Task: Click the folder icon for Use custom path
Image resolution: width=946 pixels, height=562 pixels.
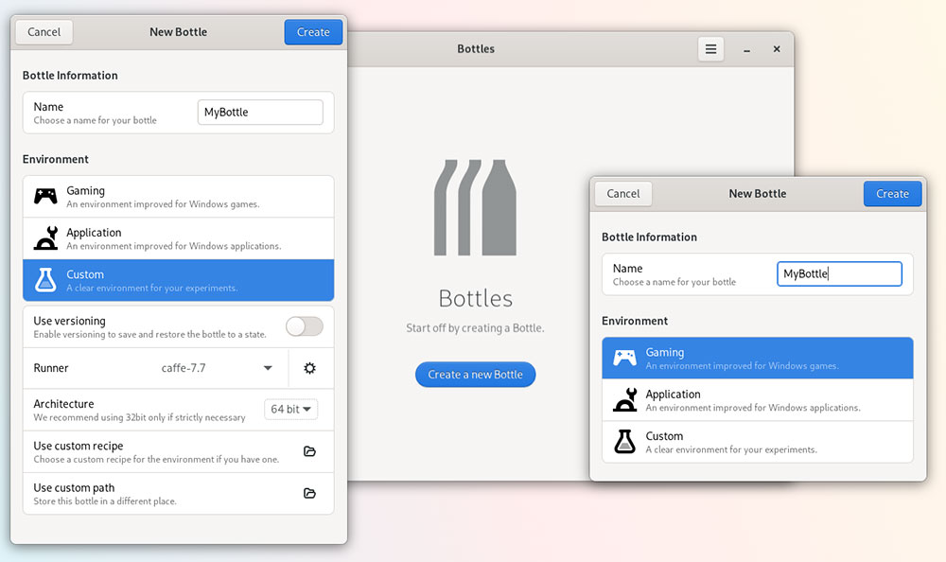Action: [309, 493]
